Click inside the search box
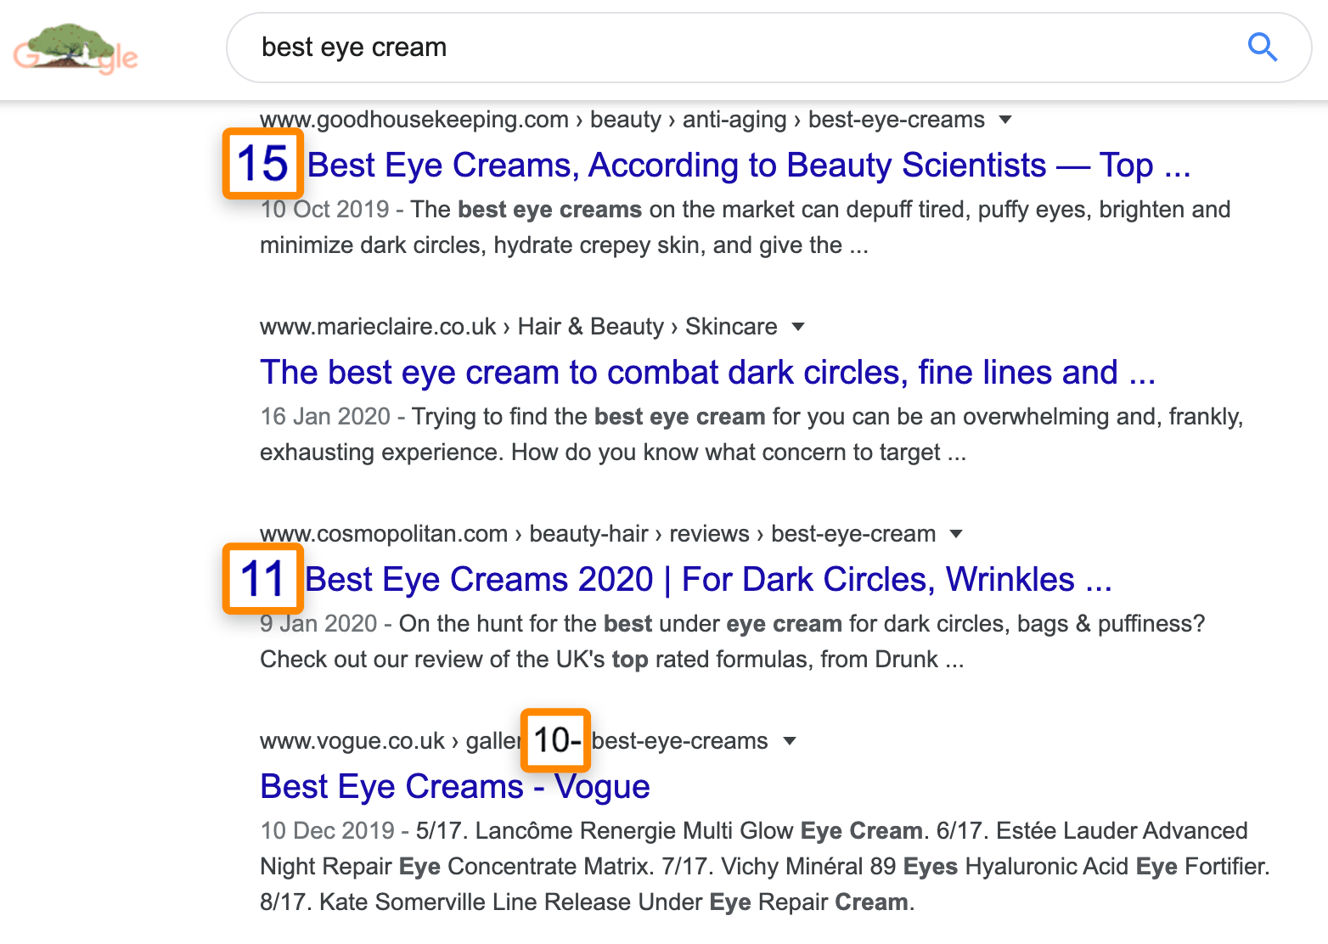The height and width of the screenshot is (944, 1328). click(x=594, y=48)
